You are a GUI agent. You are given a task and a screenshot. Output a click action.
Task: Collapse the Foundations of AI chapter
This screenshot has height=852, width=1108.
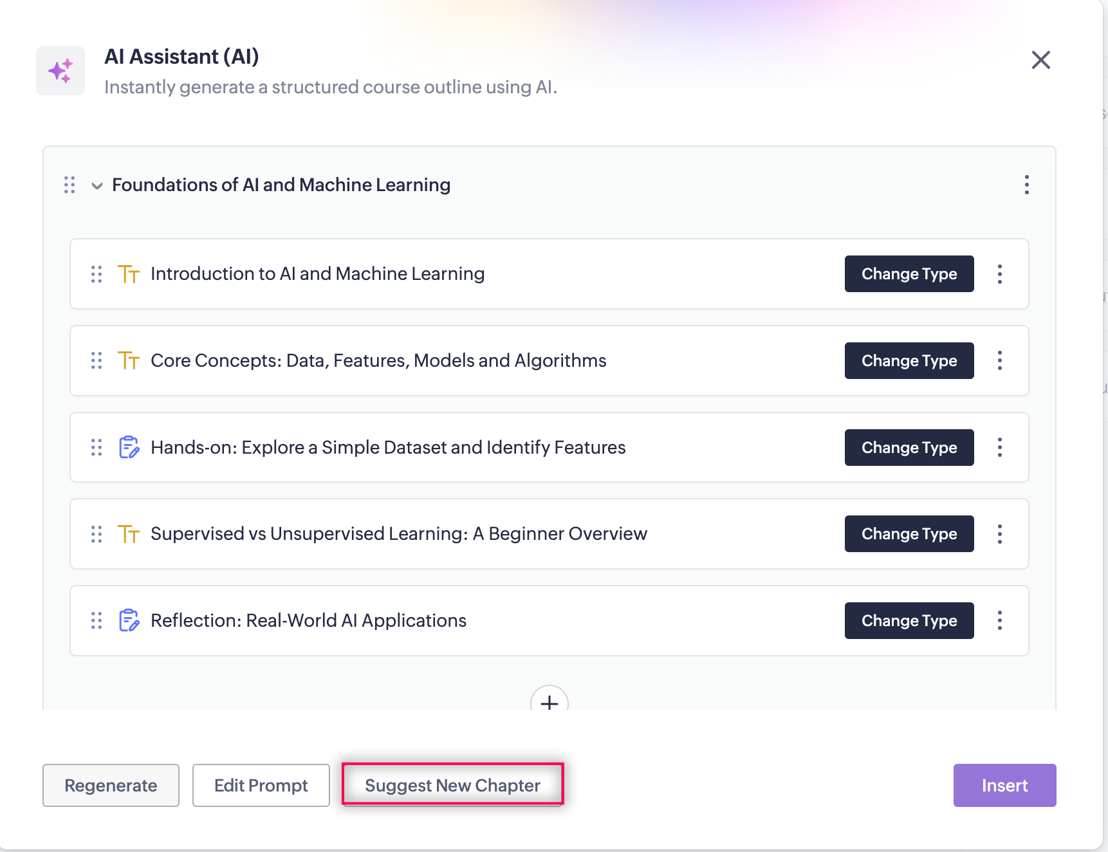coord(97,186)
